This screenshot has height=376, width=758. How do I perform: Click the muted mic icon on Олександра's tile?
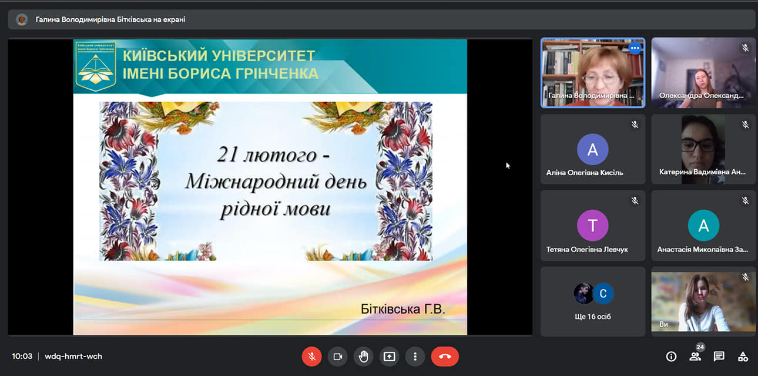[745, 48]
